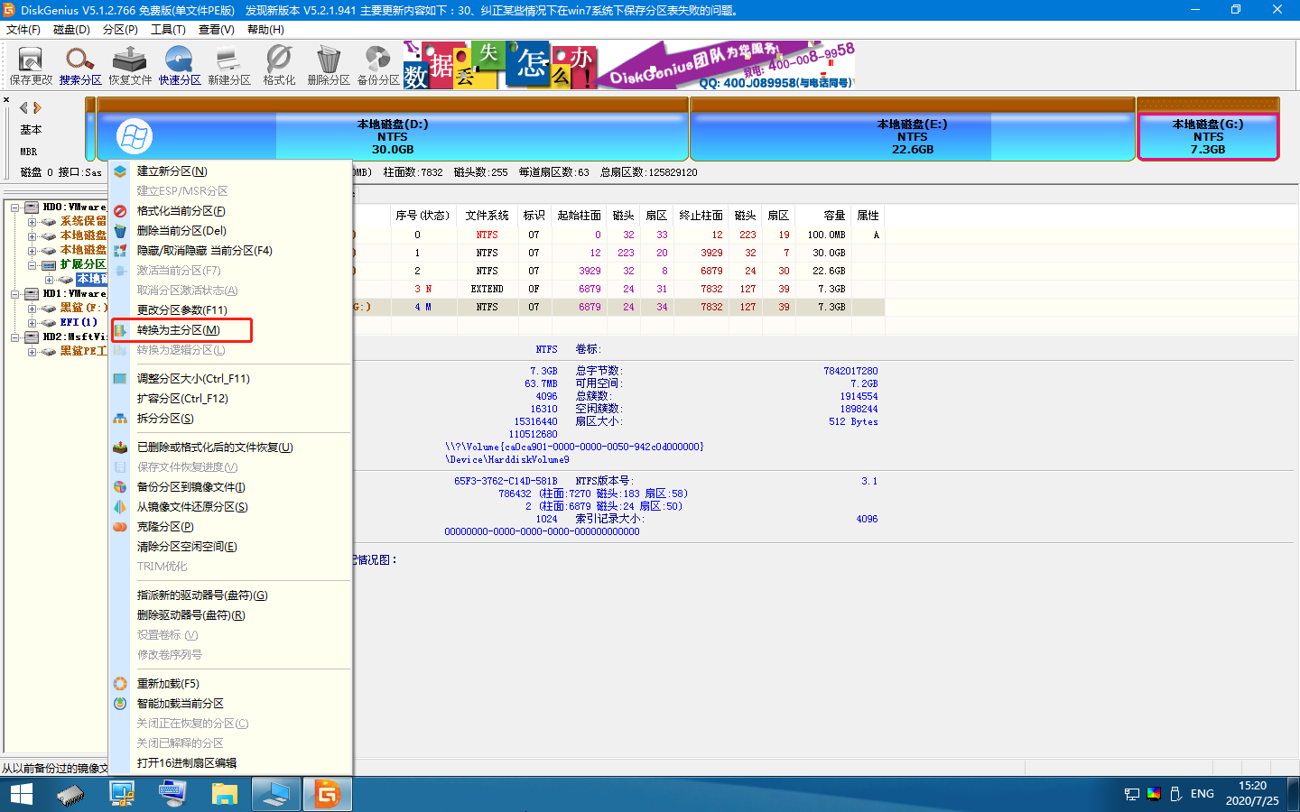Open the 文件(F) menu
This screenshot has width=1300, height=812.
[x=23, y=30]
